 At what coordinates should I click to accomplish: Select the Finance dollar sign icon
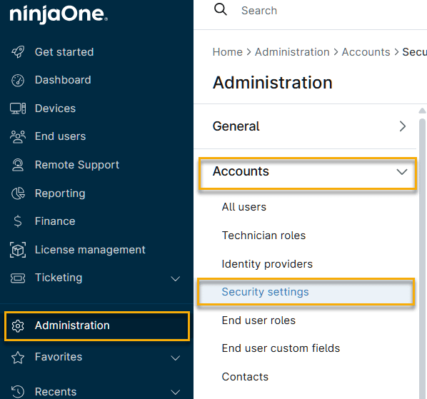click(x=18, y=221)
